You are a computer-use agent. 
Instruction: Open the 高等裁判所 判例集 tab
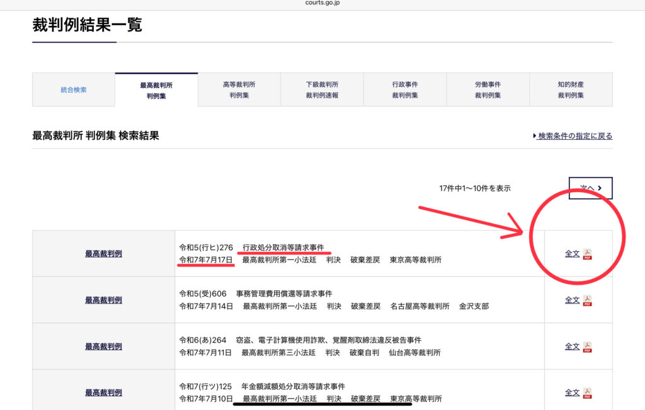[x=239, y=89]
